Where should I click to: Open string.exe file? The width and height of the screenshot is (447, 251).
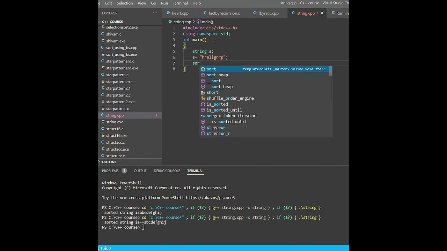coord(115,122)
